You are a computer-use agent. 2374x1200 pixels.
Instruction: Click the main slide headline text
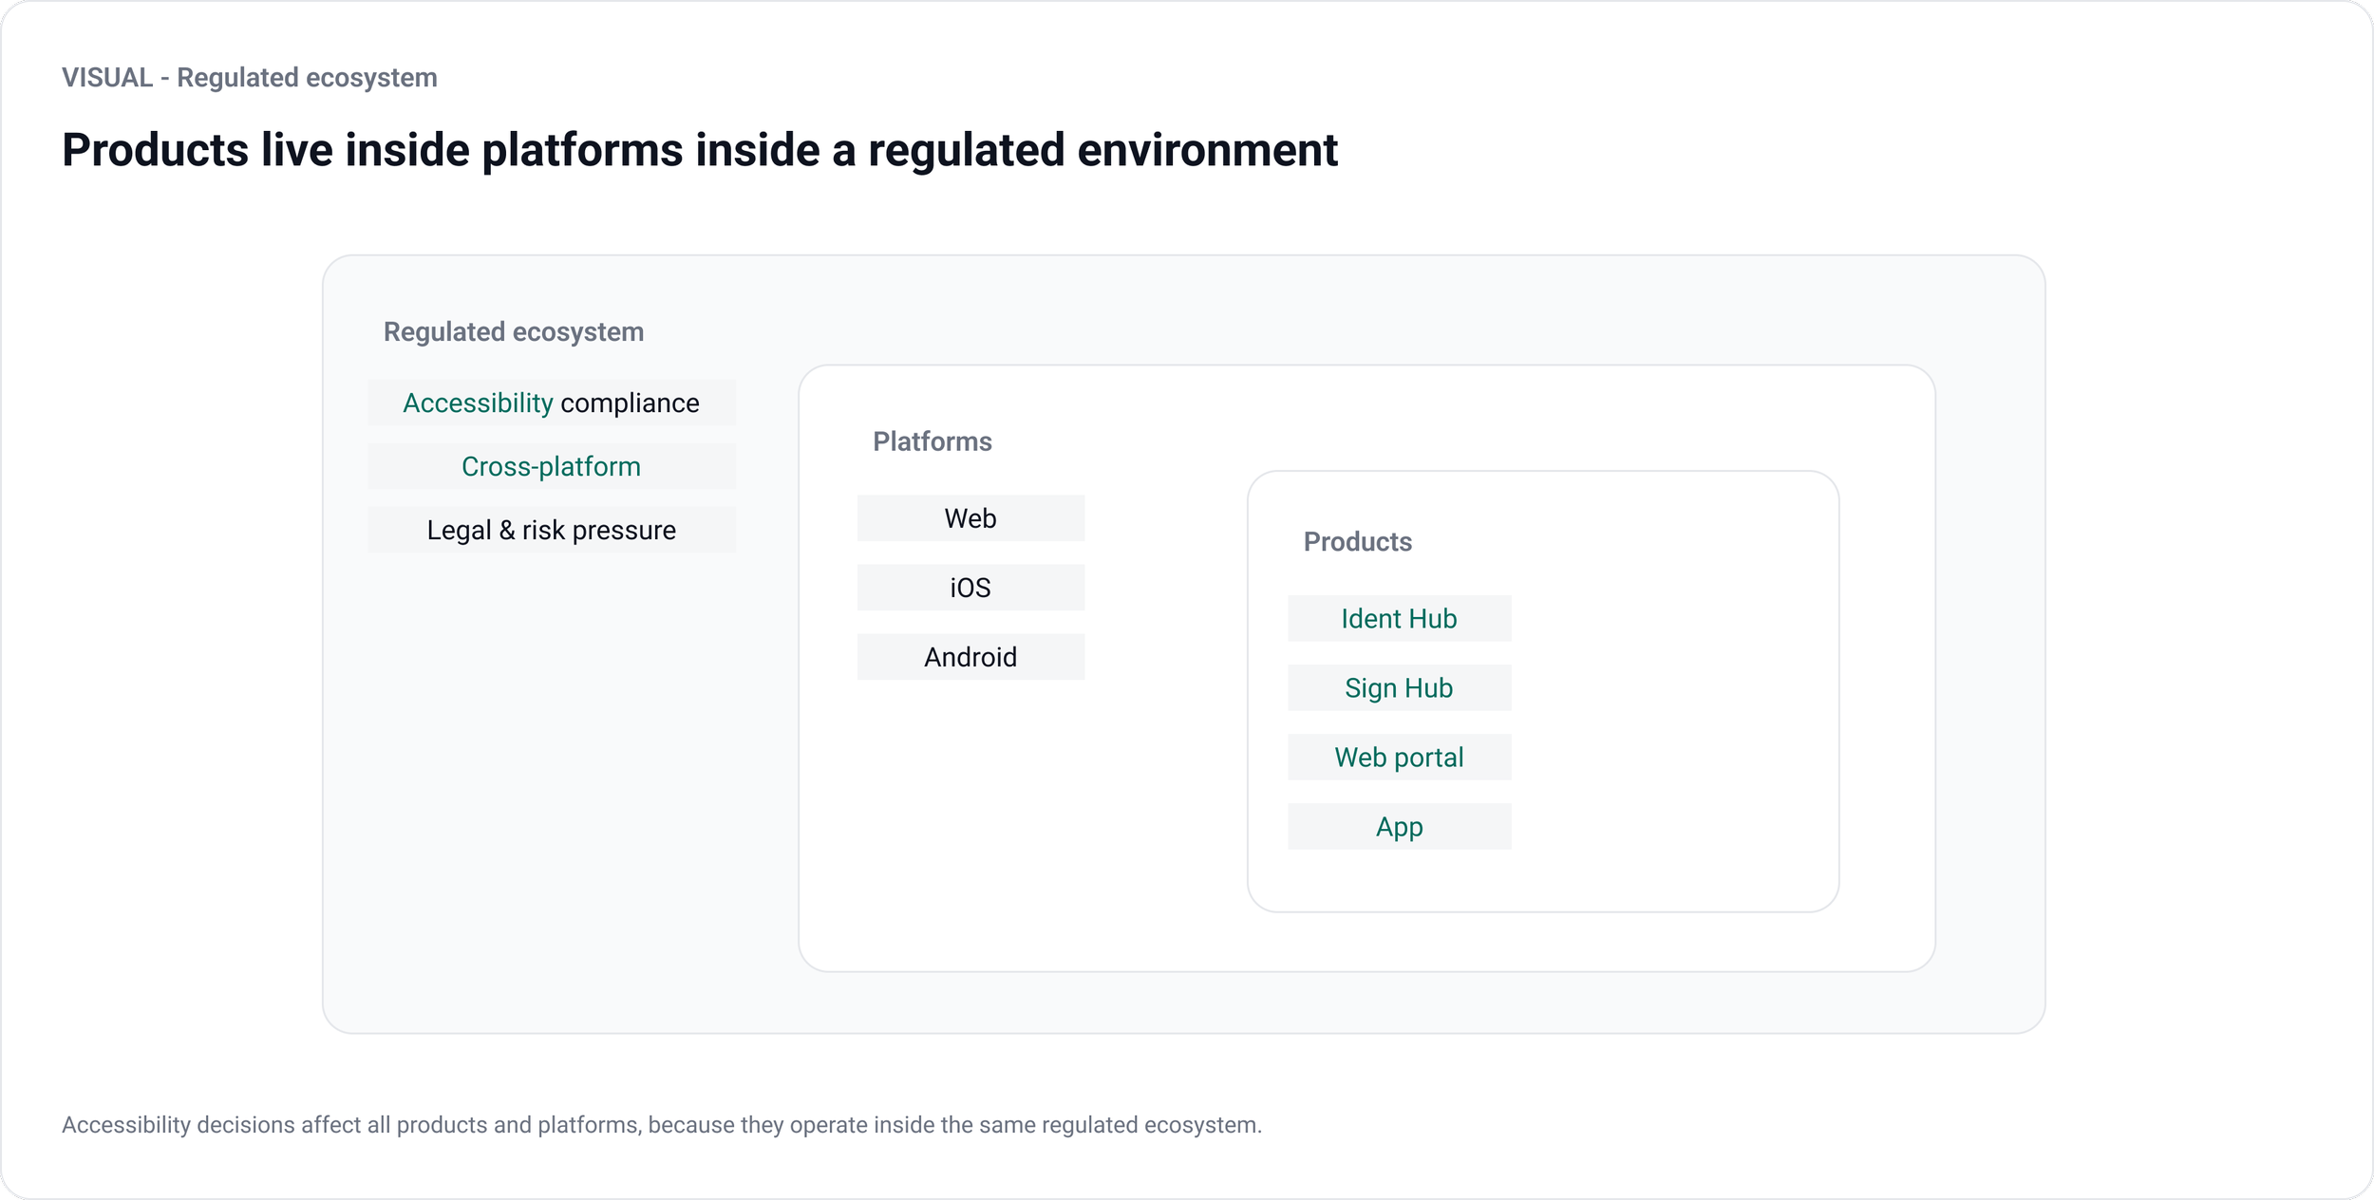[x=699, y=150]
